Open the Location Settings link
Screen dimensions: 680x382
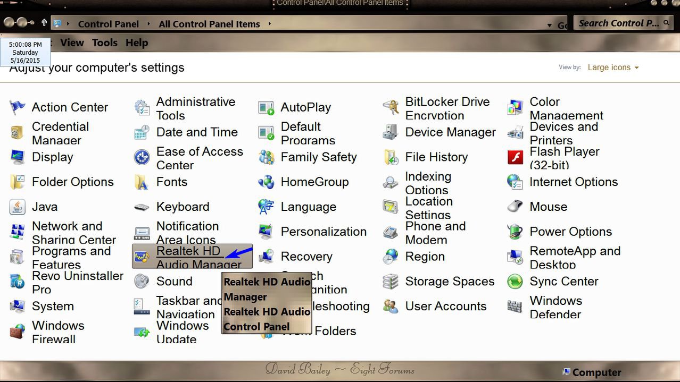[429, 208]
